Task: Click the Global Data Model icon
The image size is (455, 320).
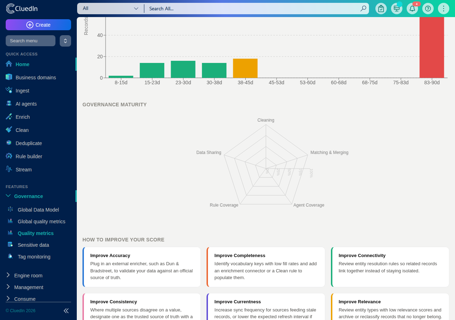Action: 10,209
